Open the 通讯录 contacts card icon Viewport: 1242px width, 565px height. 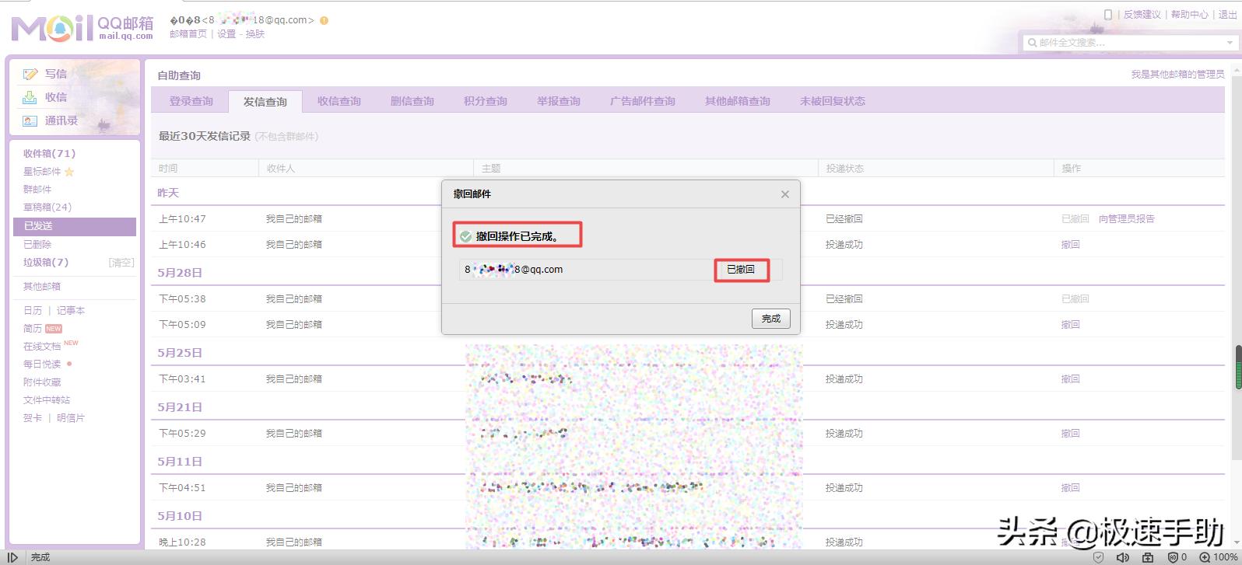[30, 120]
